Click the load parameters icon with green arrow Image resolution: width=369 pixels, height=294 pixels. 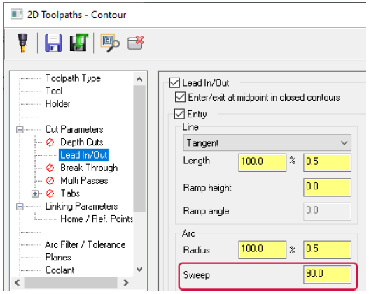pyautogui.click(x=79, y=43)
